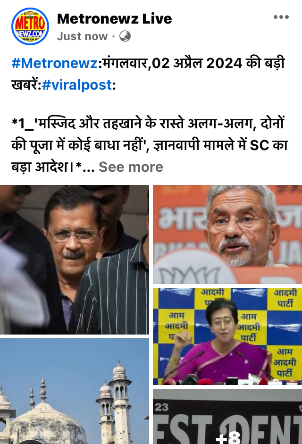The width and height of the screenshot is (302, 444).
Task: Expand post text with See more
Action: (x=131, y=167)
